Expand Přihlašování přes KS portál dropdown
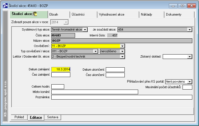This screenshot has width=199, height=126. coord(190,81)
